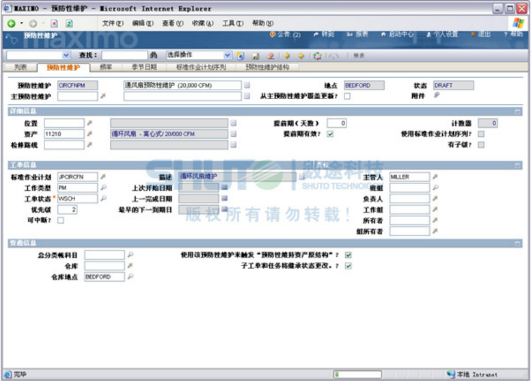This screenshot has height=381, width=531.
Task: Open lookup beside 仓库地点 BEDFORD
Action: 131,276
